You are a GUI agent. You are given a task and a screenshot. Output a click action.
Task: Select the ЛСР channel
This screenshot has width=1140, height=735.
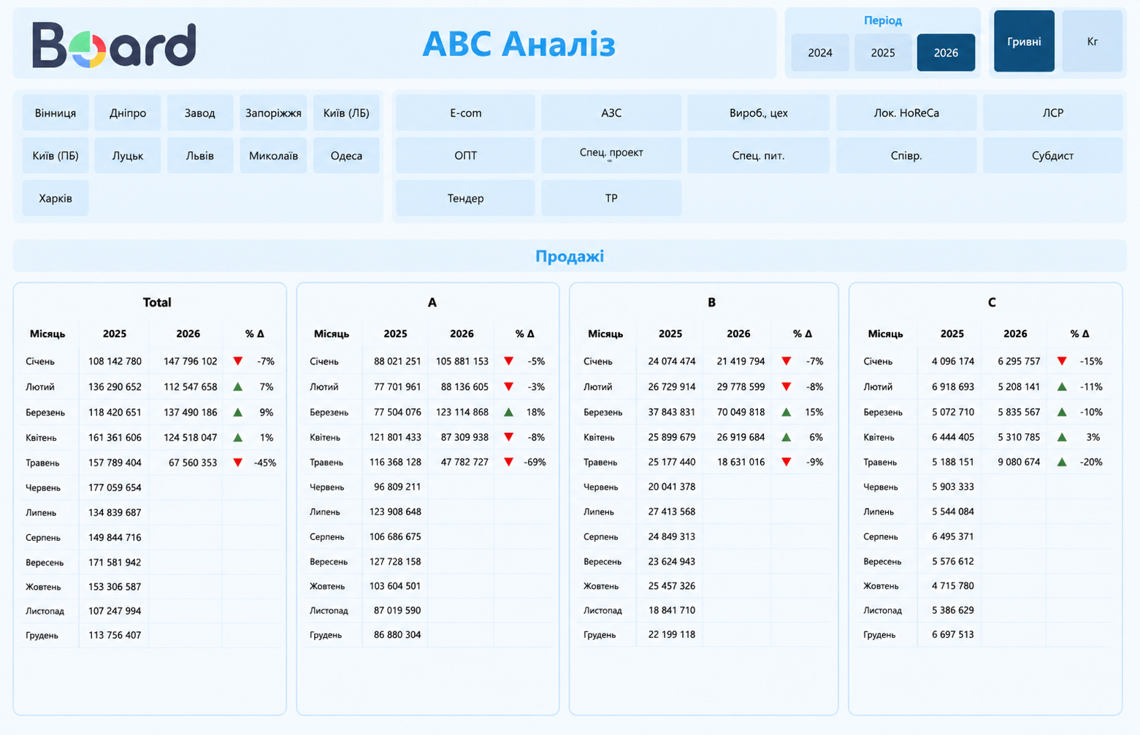coord(1053,113)
